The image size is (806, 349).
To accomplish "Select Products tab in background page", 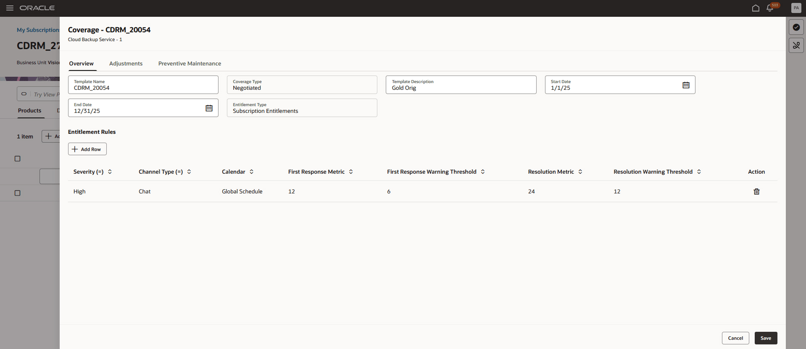I will [x=29, y=110].
